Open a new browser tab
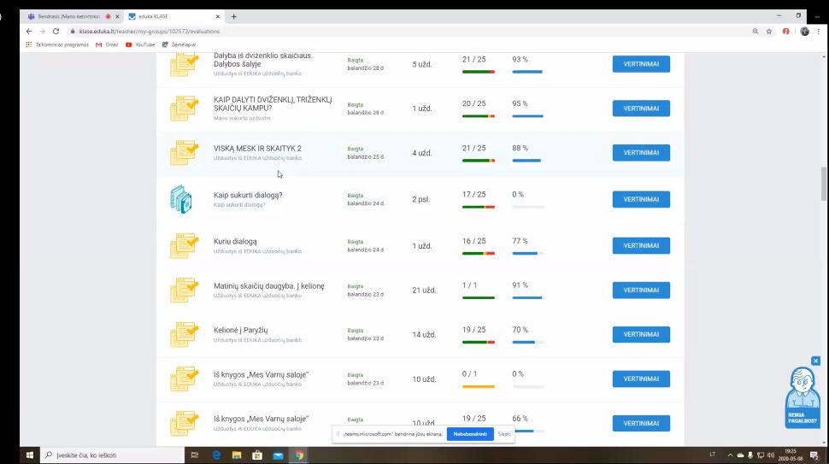The height and width of the screenshot is (464, 829). [x=234, y=16]
